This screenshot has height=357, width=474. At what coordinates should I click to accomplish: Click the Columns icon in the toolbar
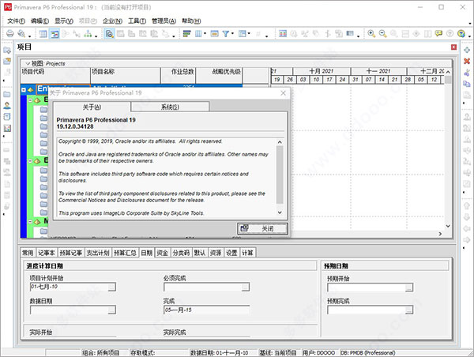point(198,33)
